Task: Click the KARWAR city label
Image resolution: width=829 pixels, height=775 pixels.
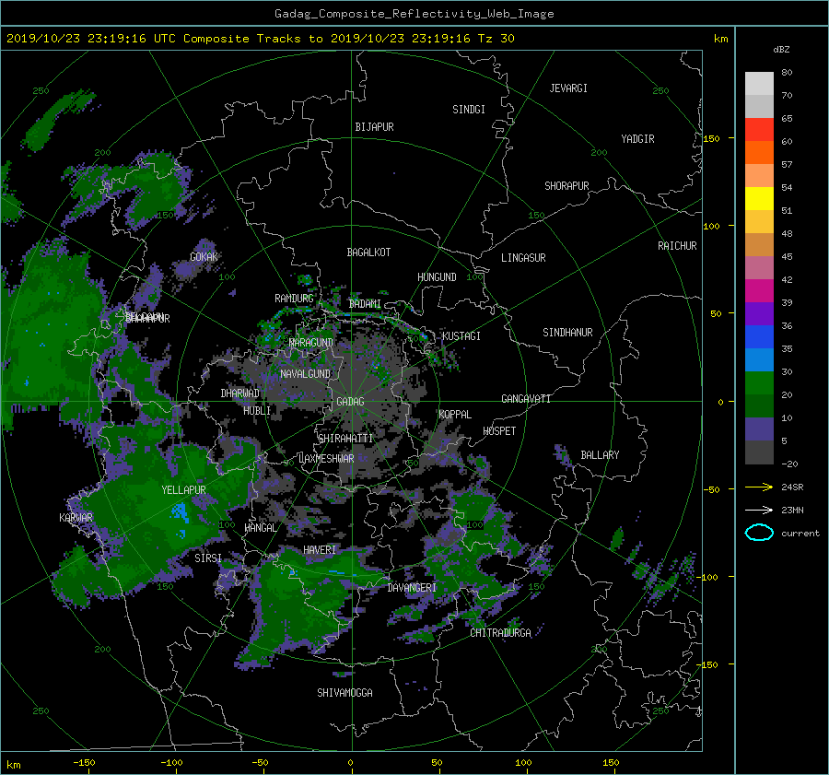Action: click(76, 518)
